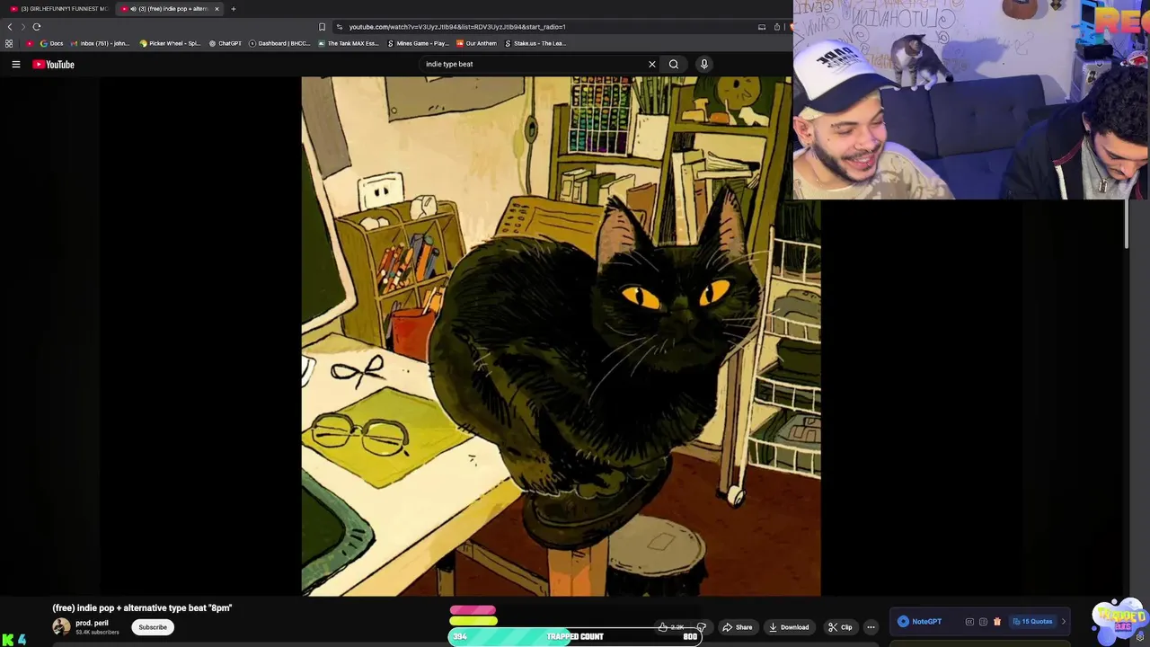The width and height of the screenshot is (1150, 647).
Task: Open the Dashboard | BHCC bookmark
Action: coord(279,43)
